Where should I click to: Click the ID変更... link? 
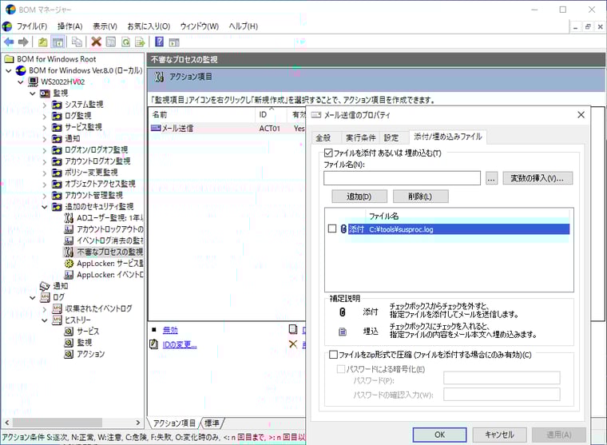180,344
